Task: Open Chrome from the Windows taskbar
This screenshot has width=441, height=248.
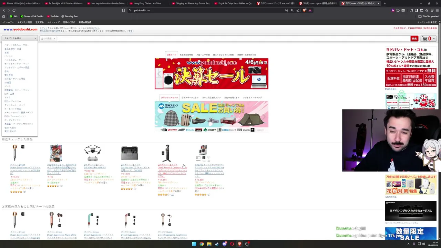Action: [x=202, y=244]
